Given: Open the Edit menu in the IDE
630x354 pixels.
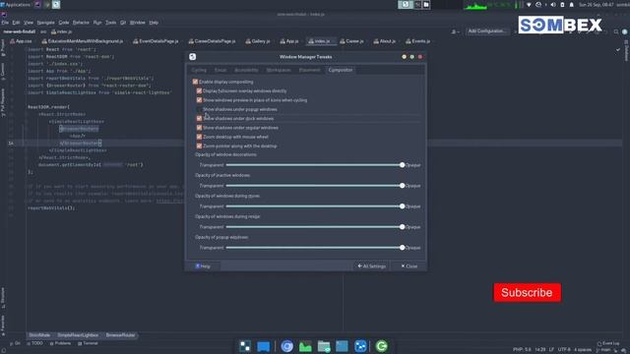Looking at the screenshot, I should (x=16, y=23).
